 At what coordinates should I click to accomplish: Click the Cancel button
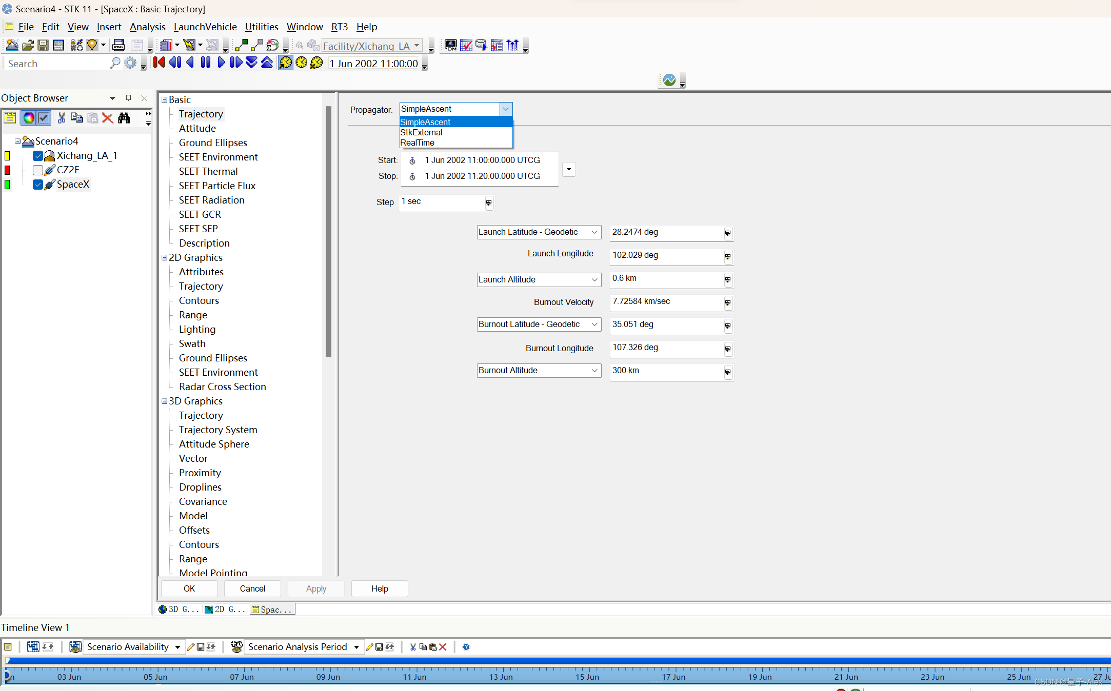click(x=252, y=588)
